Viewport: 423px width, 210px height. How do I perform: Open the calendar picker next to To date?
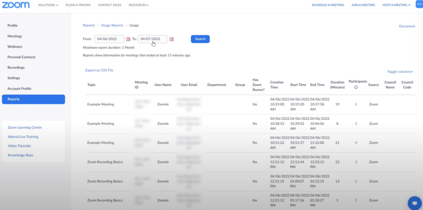(171, 39)
